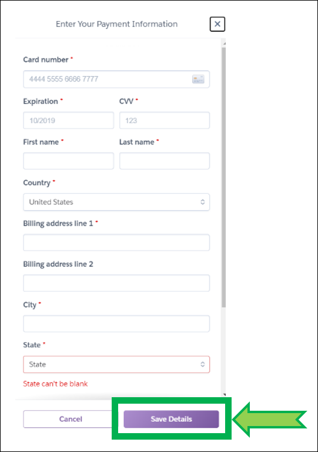Click the Country dropdown arrows icon
This screenshot has height=452, width=318.
point(202,202)
